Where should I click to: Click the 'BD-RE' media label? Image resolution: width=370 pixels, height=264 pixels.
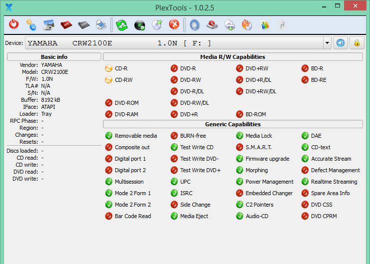(319, 80)
